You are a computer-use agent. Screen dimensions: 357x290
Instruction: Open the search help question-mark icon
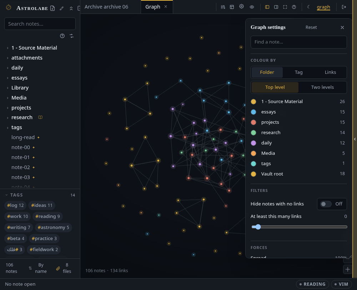pos(62,36)
